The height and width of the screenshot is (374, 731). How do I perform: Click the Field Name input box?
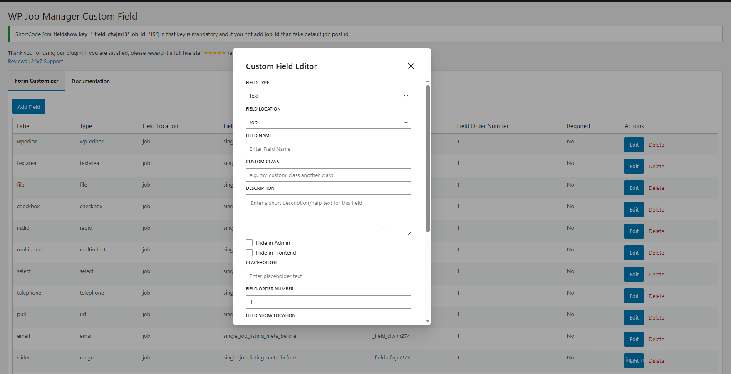point(328,149)
